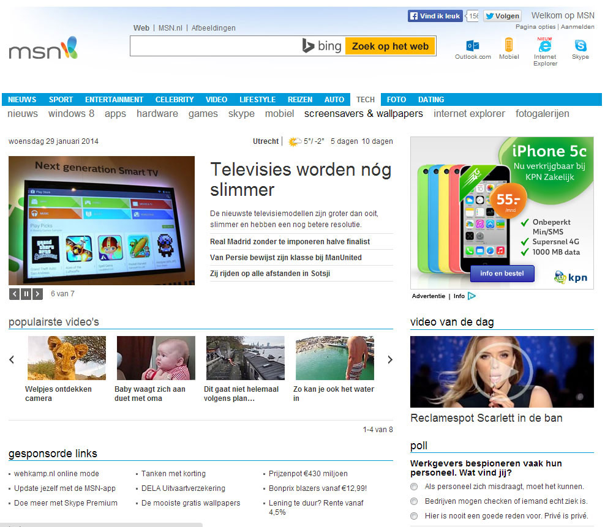Click the Mobiel phone icon

tap(508, 45)
